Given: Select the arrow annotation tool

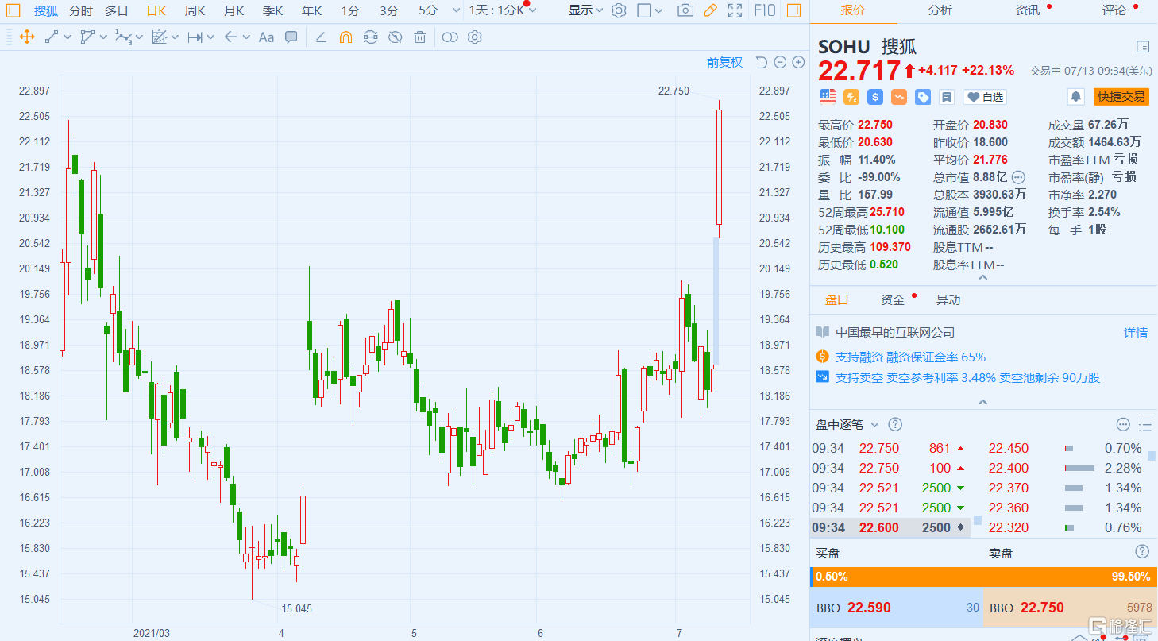Looking at the screenshot, I should (x=231, y=37).
